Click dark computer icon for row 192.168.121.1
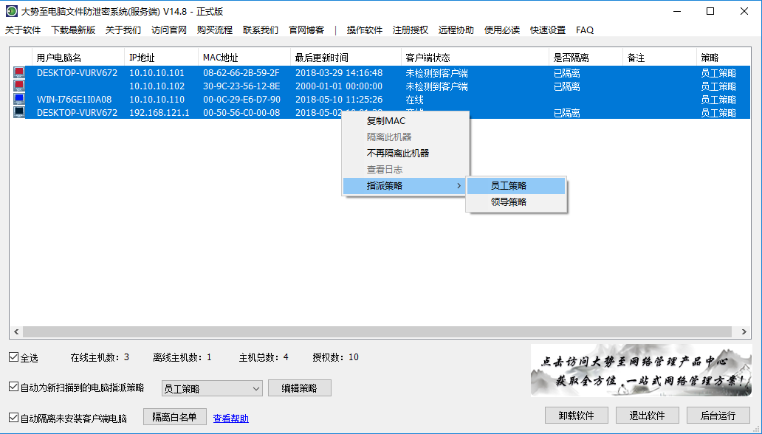This screenshot has height=434, width=762. point(18,112)
